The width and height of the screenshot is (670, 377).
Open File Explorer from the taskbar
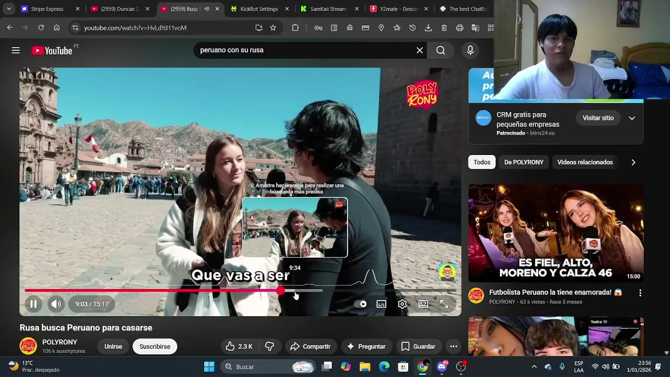365,367
